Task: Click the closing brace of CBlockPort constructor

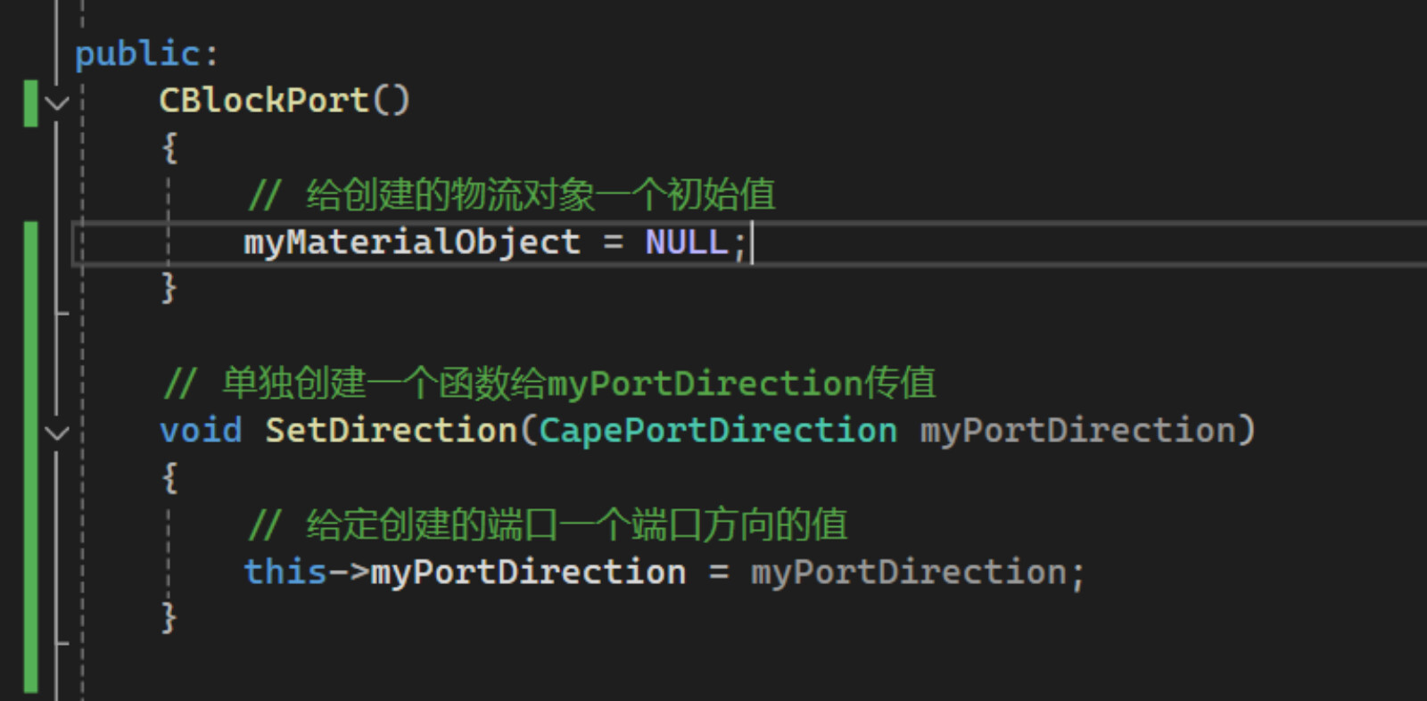Action: (169, 288)
